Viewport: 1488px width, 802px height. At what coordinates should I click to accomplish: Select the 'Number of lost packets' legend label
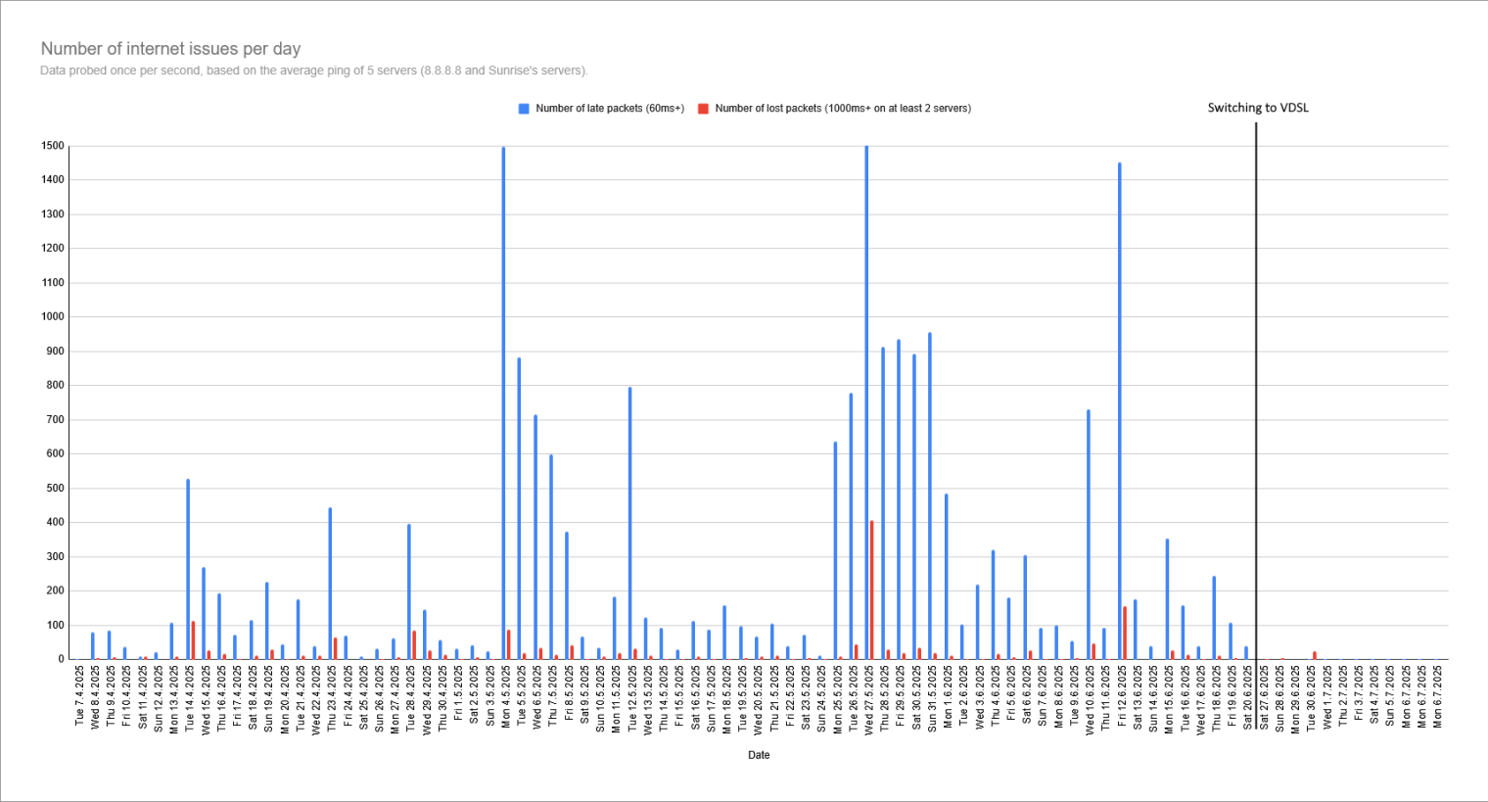pyautogui.click(x=842, y=109)
